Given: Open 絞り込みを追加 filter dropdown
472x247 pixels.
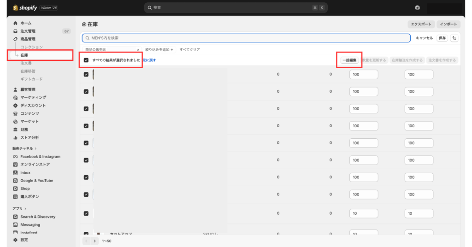Looking at the screenshot, I should (x=159, y=49).
